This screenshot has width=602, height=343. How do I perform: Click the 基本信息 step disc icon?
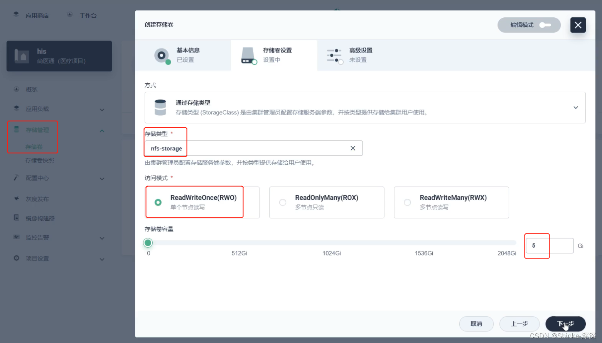coord(162,56)
